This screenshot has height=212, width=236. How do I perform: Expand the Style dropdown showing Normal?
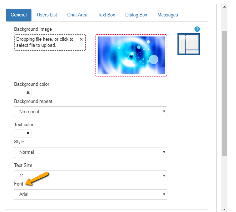[90, 152]
